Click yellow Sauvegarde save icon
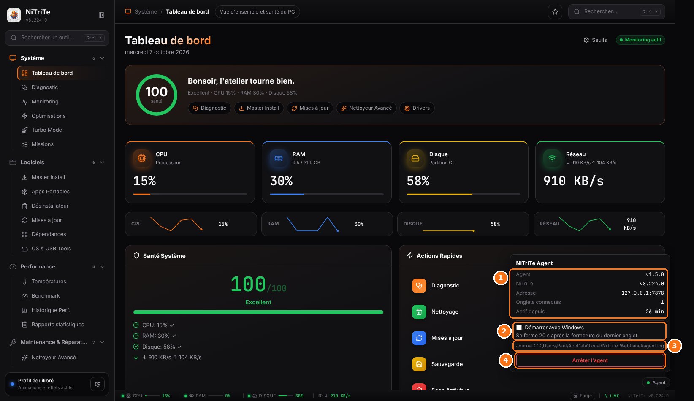 pos(419,364)
